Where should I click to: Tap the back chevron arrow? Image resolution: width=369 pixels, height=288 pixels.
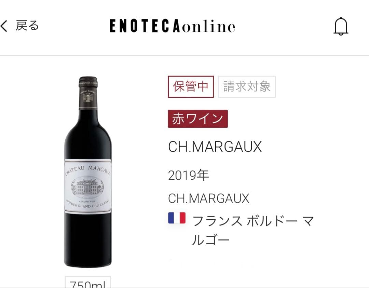[4, 26]
